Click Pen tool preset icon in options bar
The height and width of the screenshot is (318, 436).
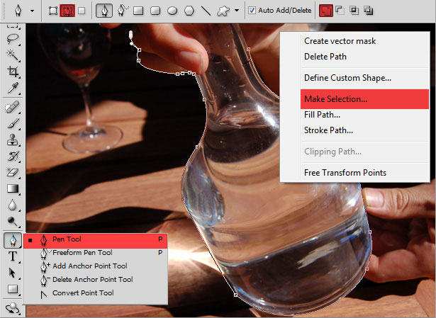coord(18,11)
